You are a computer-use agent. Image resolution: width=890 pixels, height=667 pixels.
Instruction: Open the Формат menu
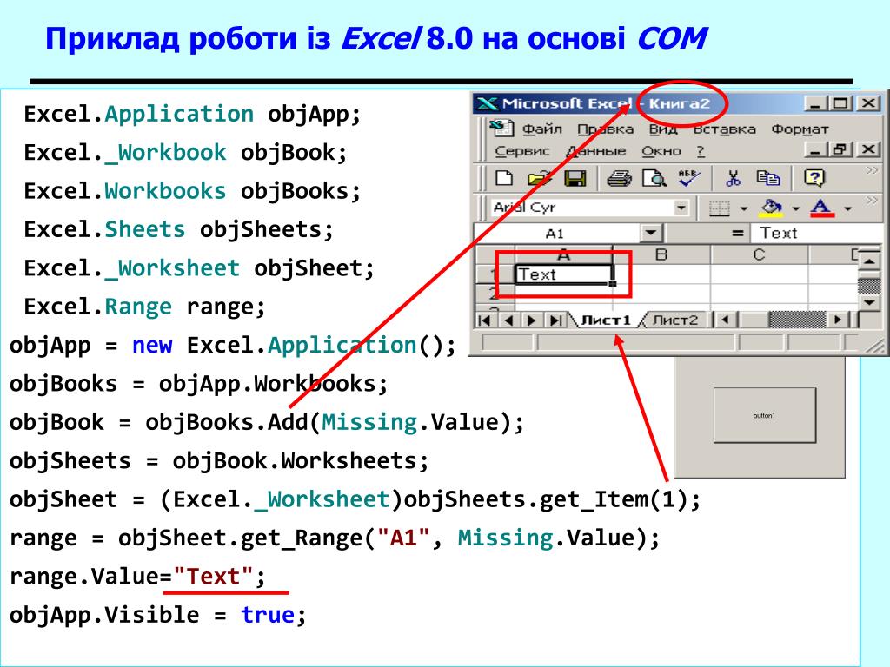[x=800, y=129]
